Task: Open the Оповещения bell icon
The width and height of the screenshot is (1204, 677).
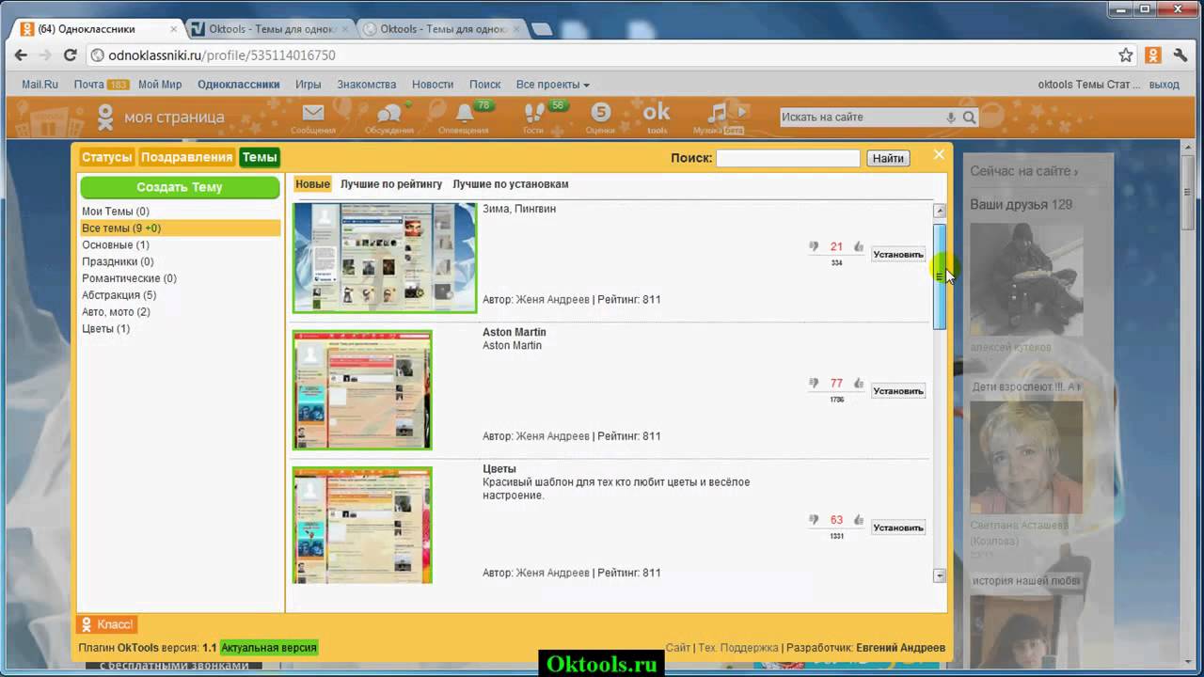Action: [464, 114]
